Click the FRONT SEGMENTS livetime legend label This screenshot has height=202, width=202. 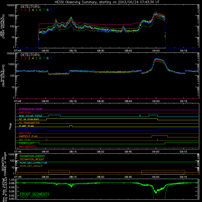click(x=35, y=194)
